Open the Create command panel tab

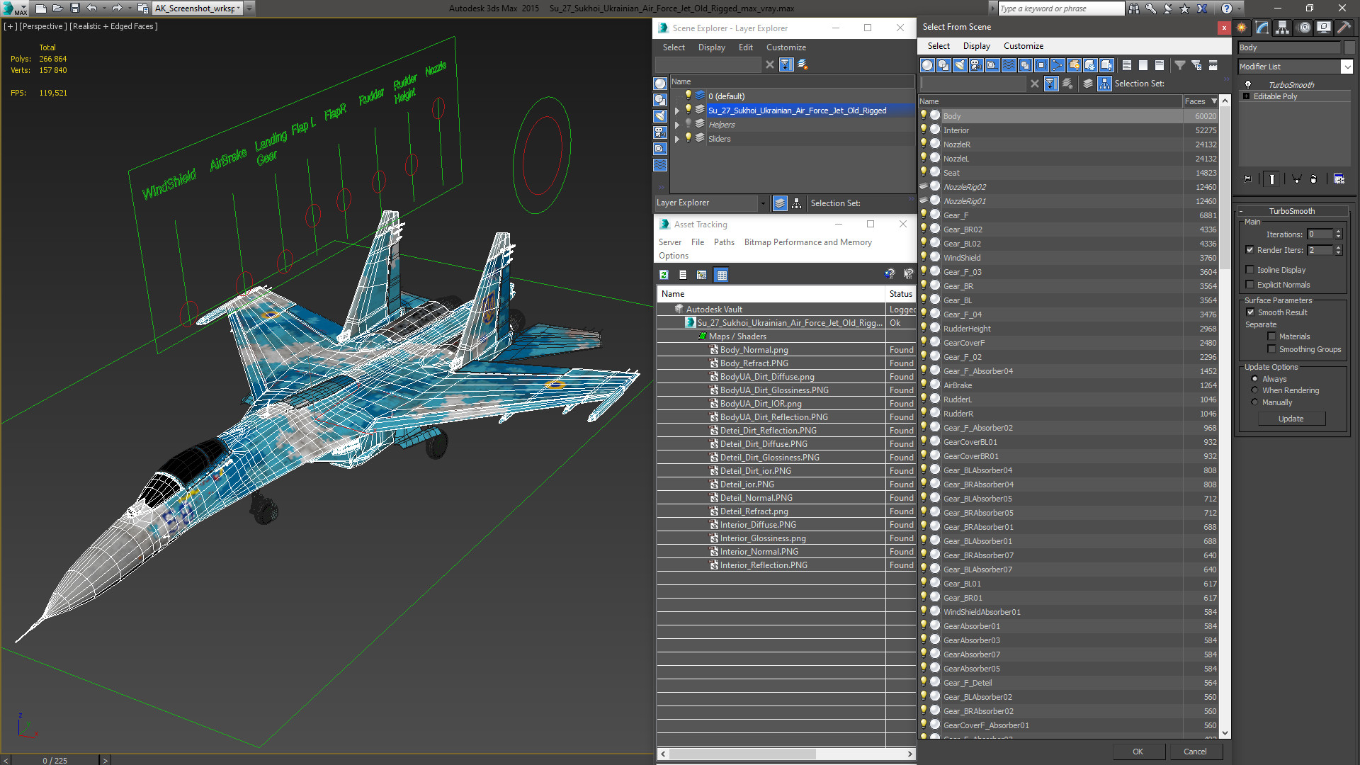coord(1242,28)
